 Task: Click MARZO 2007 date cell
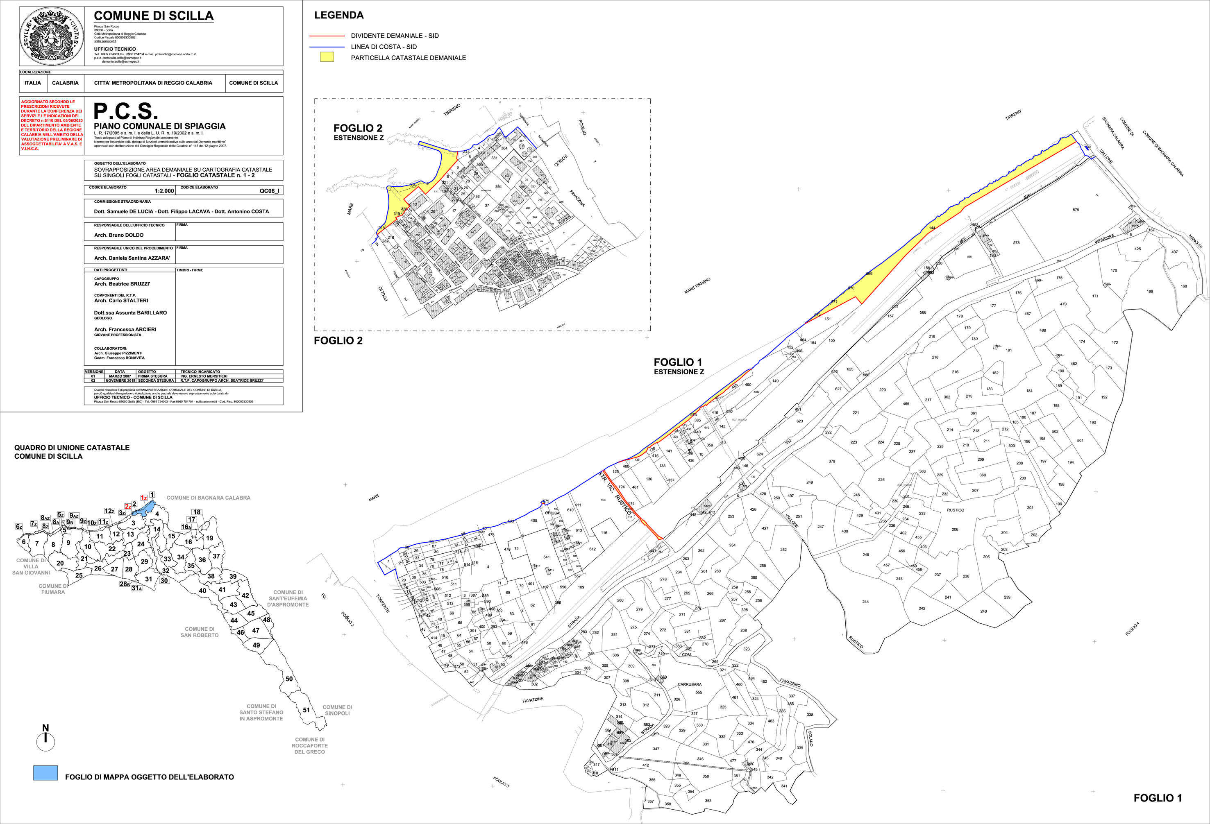(x=120, y=376)
